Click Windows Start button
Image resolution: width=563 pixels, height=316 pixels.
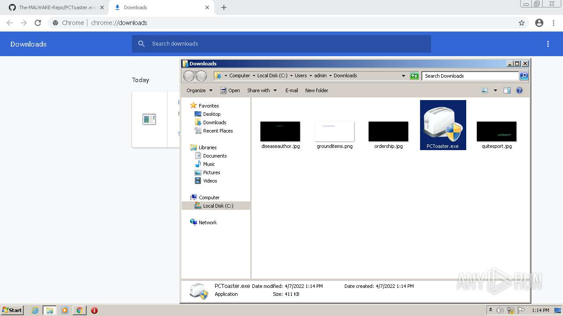(12, 310)
